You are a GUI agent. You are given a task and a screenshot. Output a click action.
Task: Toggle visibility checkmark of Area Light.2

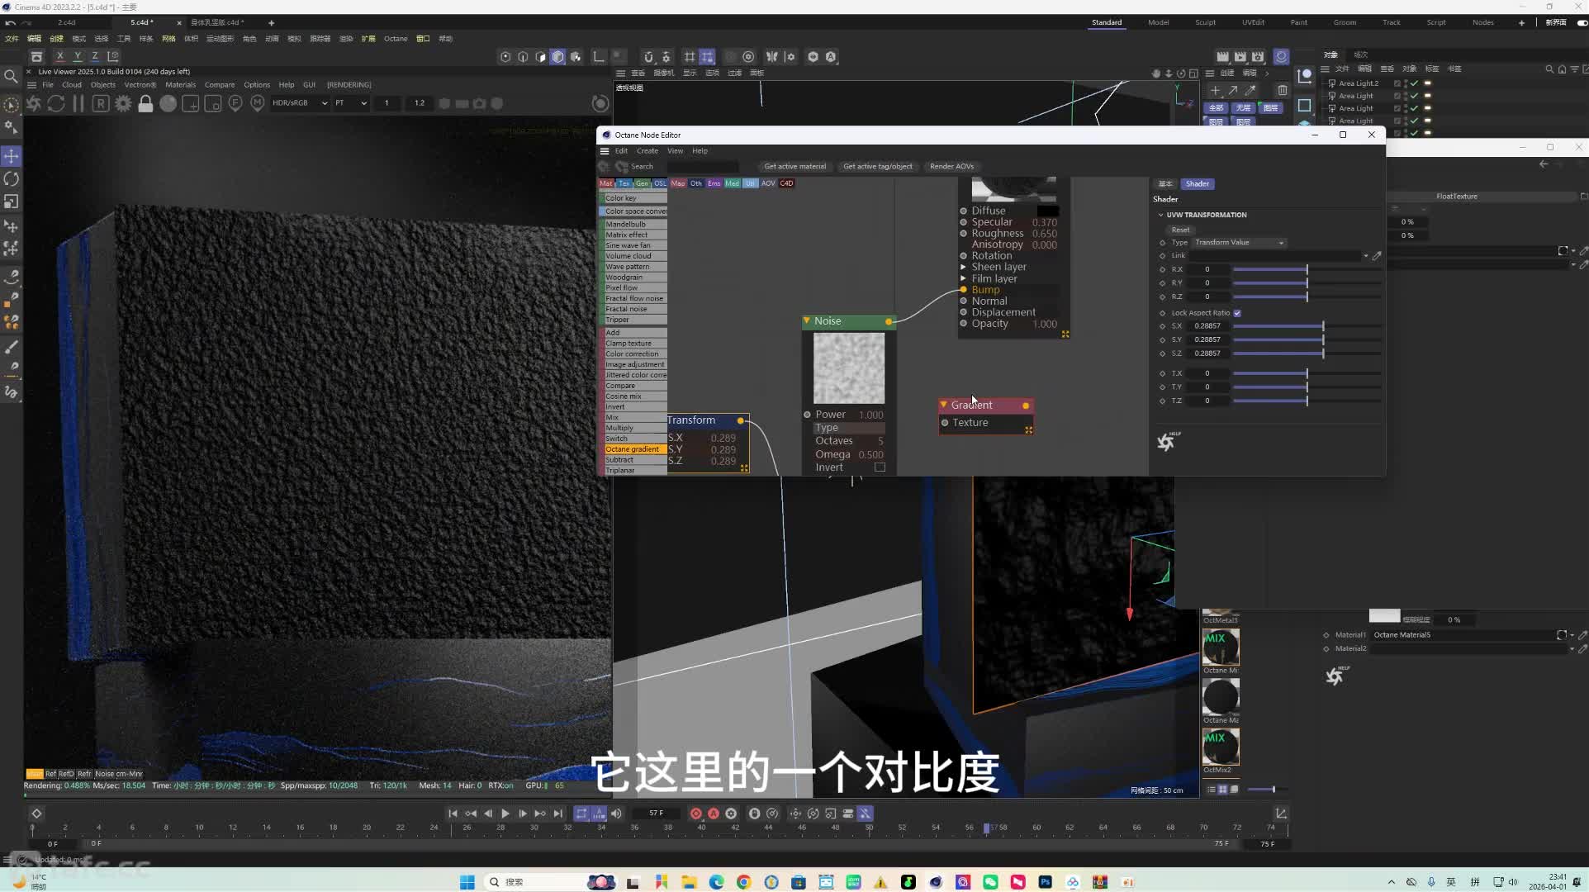point(1415,83)
